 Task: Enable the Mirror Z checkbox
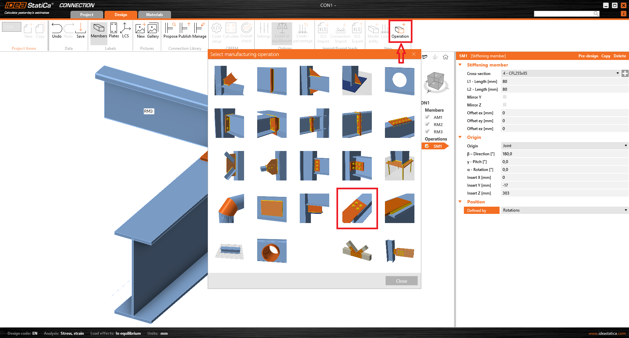coord(505,105)
